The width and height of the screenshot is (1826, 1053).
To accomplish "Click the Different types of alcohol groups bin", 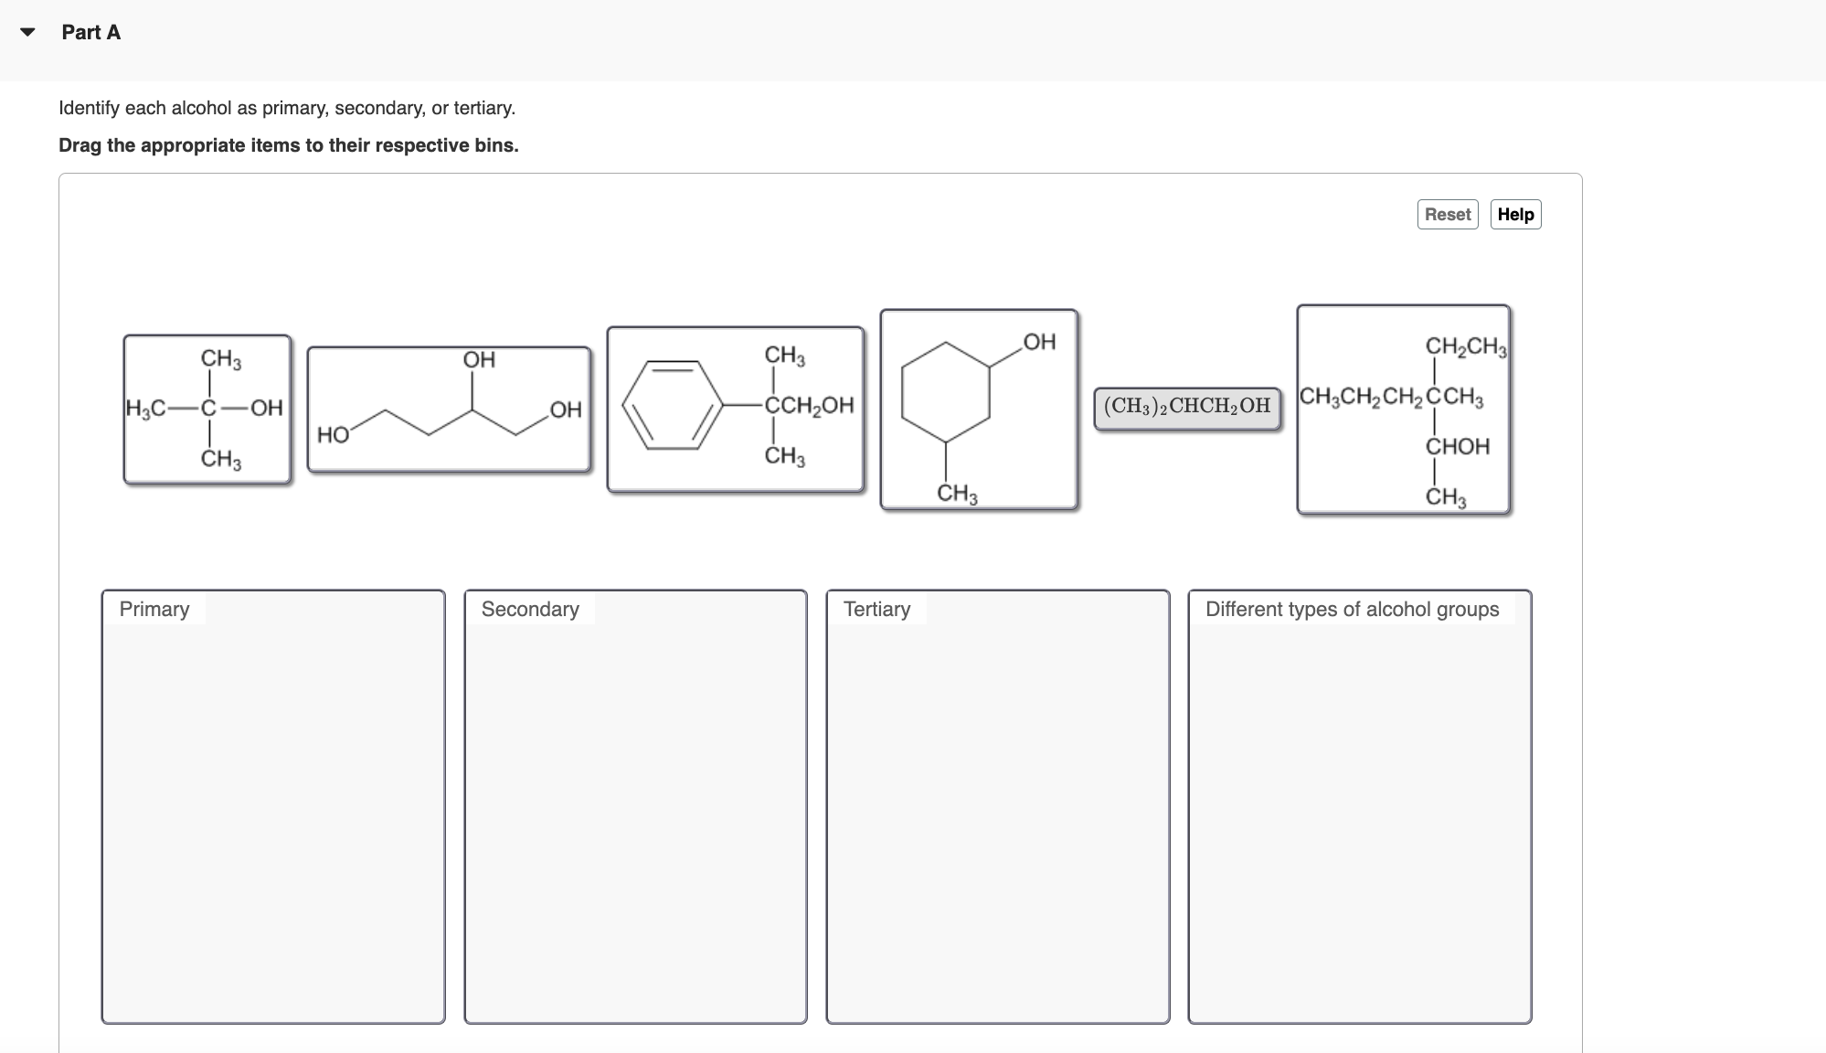I will [1352, 609].
